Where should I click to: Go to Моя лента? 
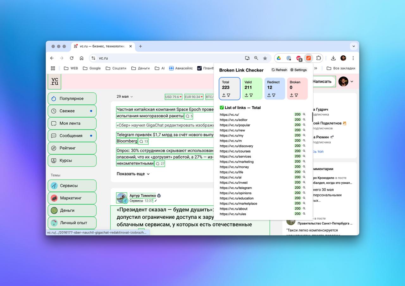72,123
